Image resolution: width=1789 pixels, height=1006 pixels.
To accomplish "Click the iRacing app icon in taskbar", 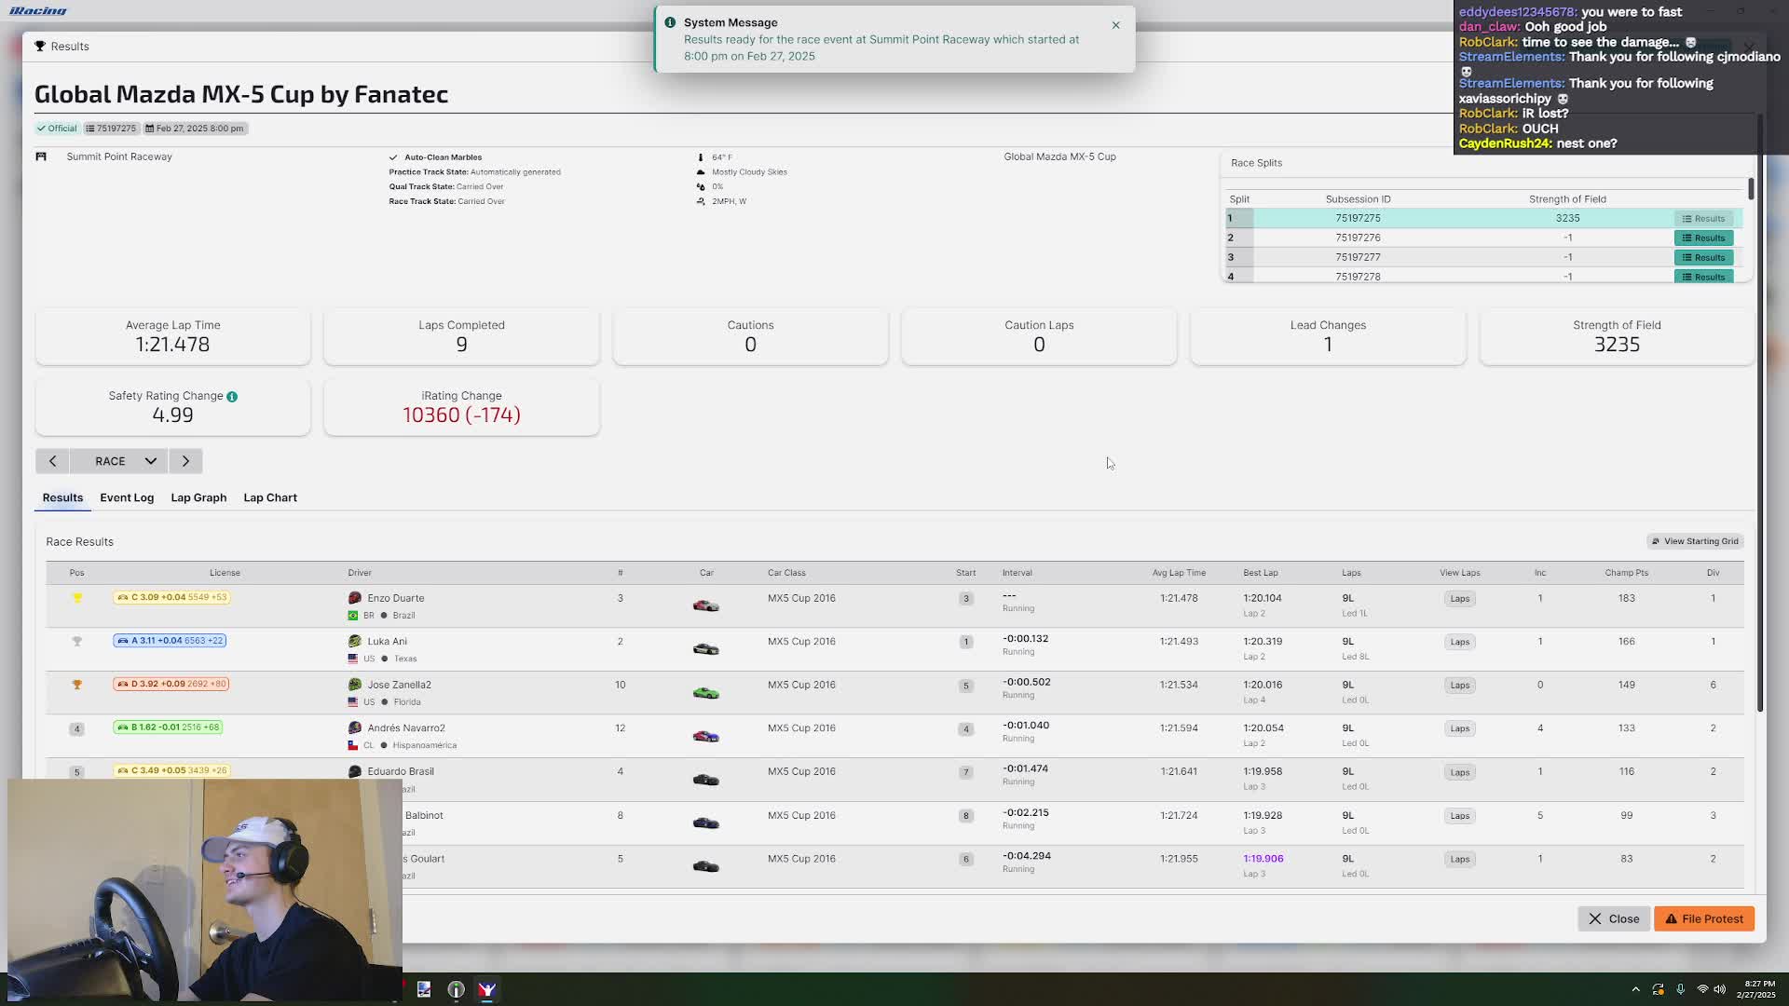I will (486, 989).
